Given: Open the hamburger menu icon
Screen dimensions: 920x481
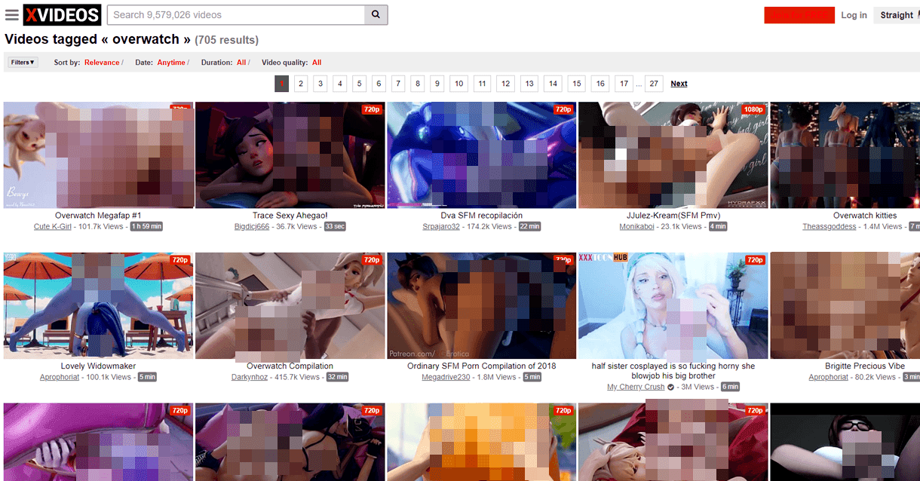Looking at the screenshot, I should tap(11, 15).
